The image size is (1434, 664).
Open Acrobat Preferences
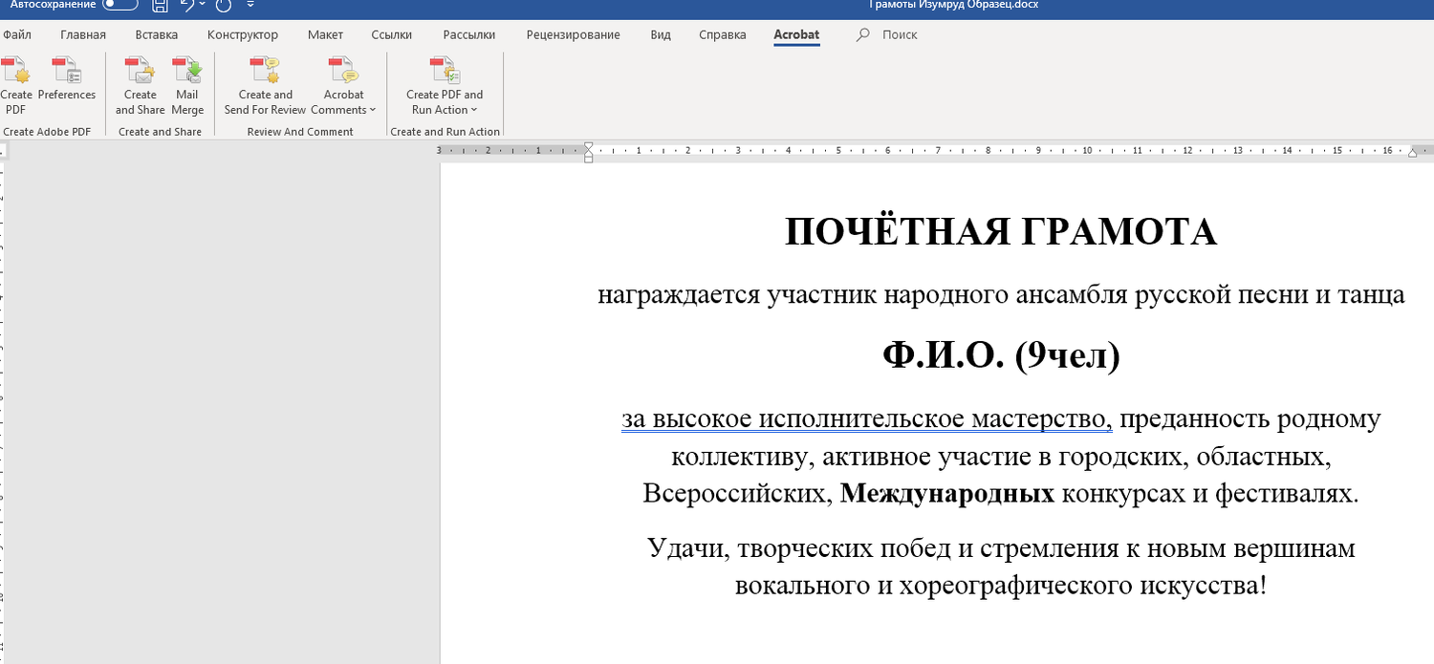coord(67,79)
